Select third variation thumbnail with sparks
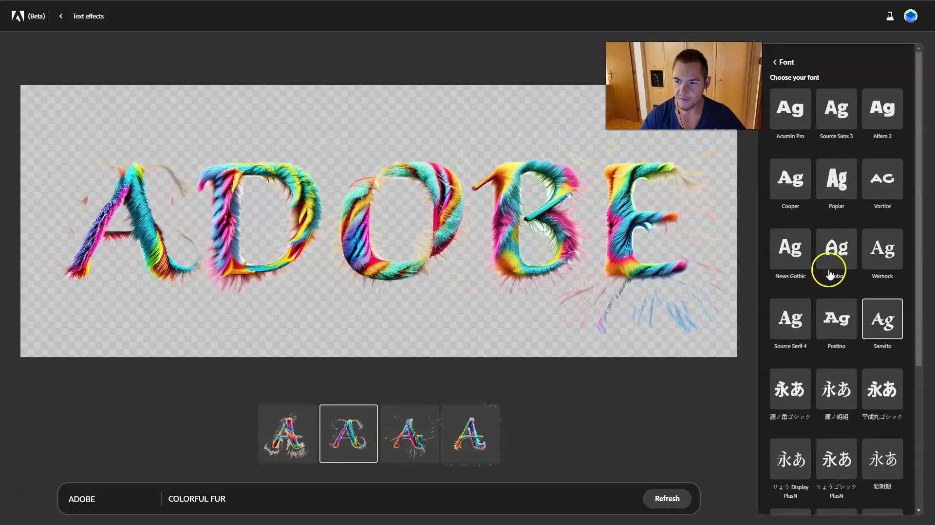This screenshot has height=525, width=935. [410, 433]
